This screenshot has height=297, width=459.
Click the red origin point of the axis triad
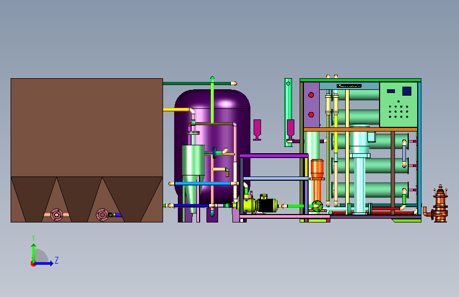click(x=33, y=264)
